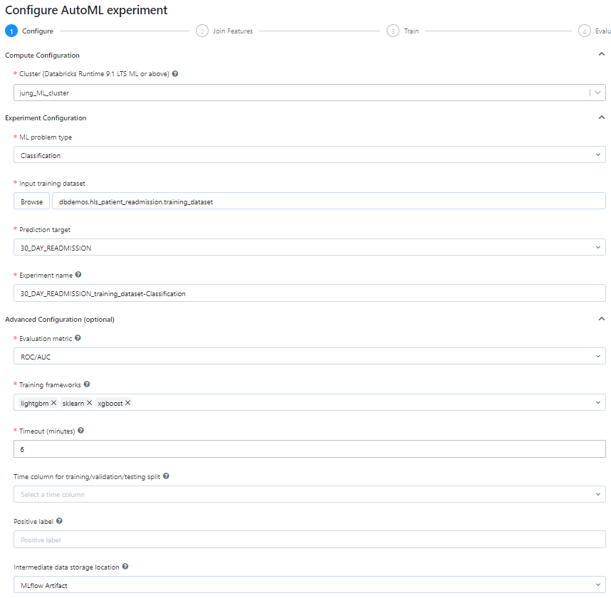Show help icon next to Experiment name
611x598 pixels.
click(x=78, y=275)
